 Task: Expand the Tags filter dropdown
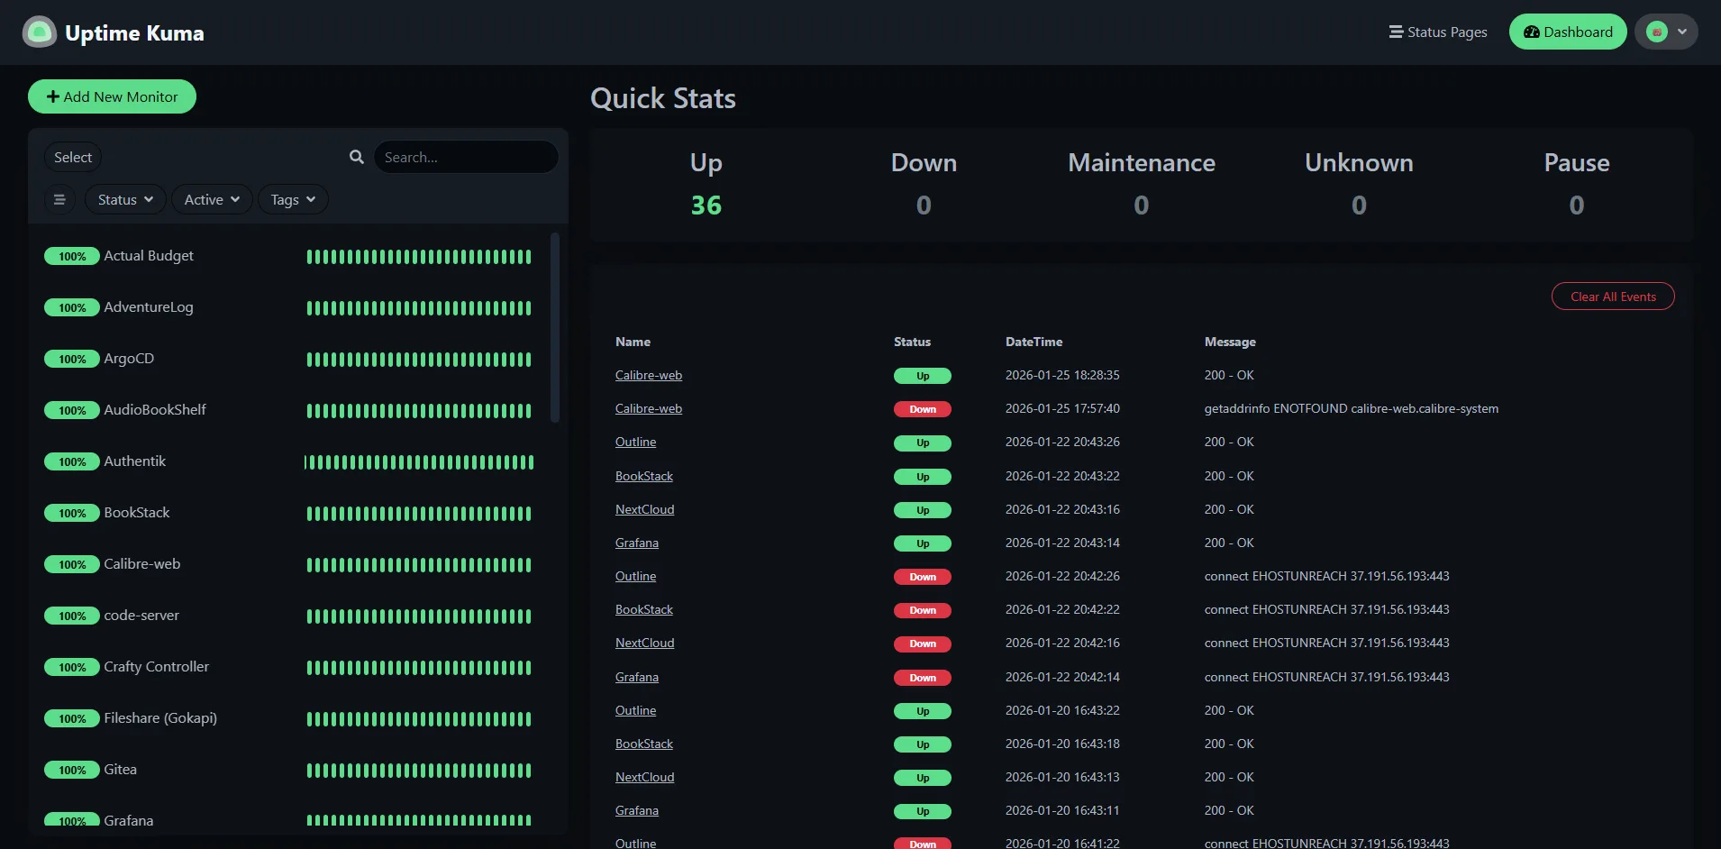point(292,199)
